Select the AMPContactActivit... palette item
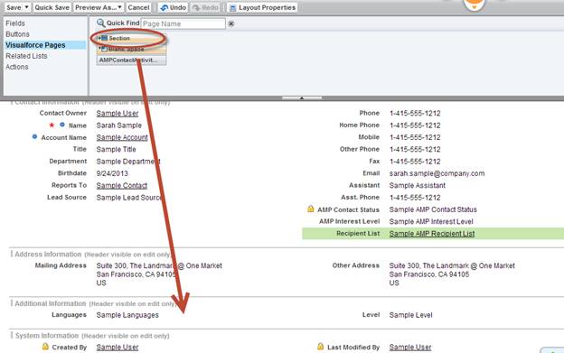The width and height of the screenshot is (564, 353). (131, 60)
